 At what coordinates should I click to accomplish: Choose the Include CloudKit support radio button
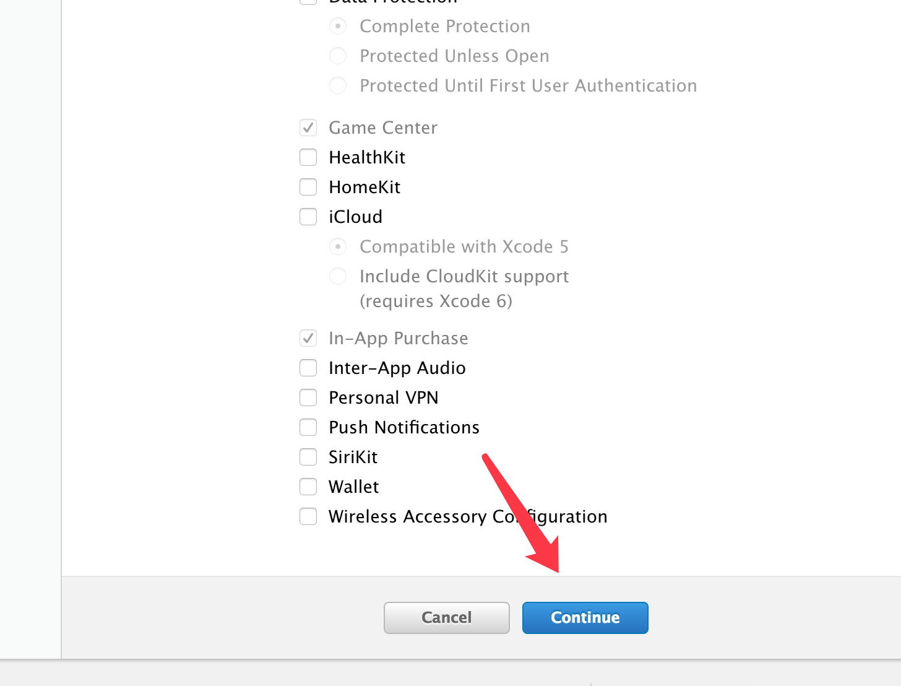pos(338,276)
